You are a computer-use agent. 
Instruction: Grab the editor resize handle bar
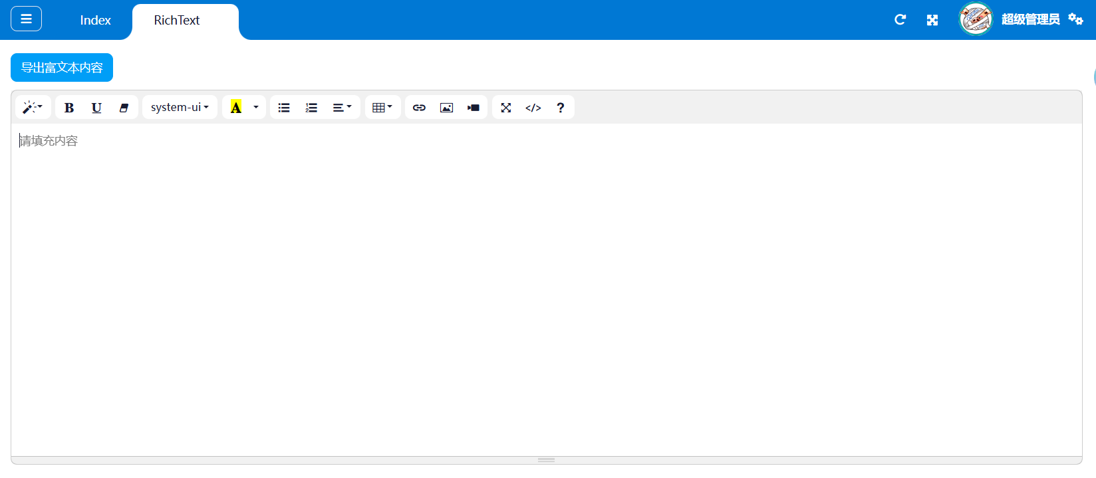(546, 460)
